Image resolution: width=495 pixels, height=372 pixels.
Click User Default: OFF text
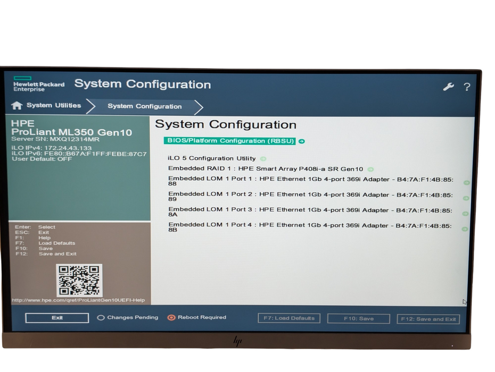(x=42, y=159)
